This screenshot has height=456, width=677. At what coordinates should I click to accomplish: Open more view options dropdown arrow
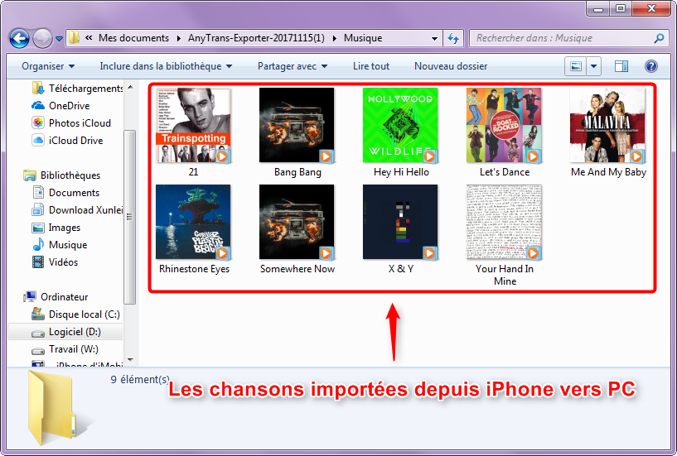click(593, 66)
